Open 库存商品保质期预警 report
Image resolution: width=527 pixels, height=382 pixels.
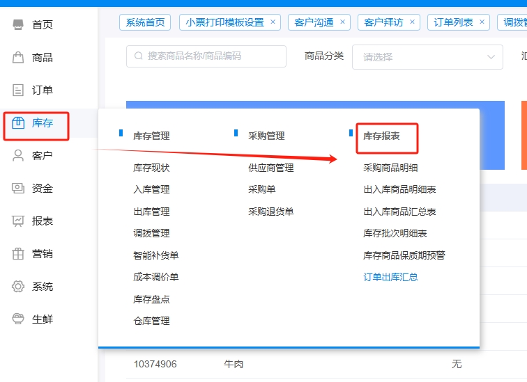pos(404,255)
